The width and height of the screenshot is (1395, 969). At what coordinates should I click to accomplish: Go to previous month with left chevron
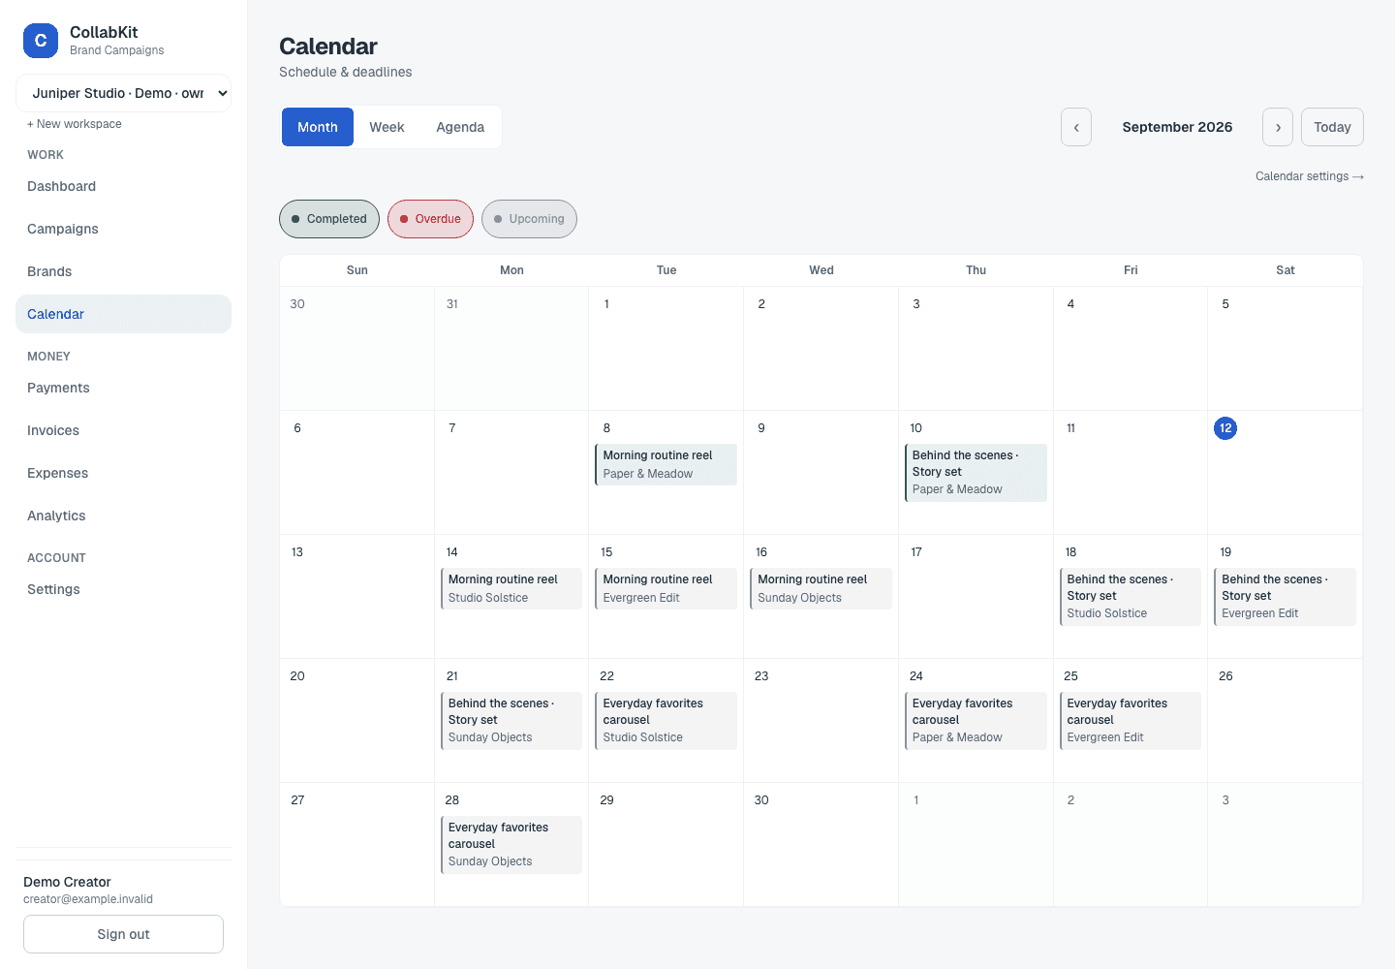coord(1076,127)
